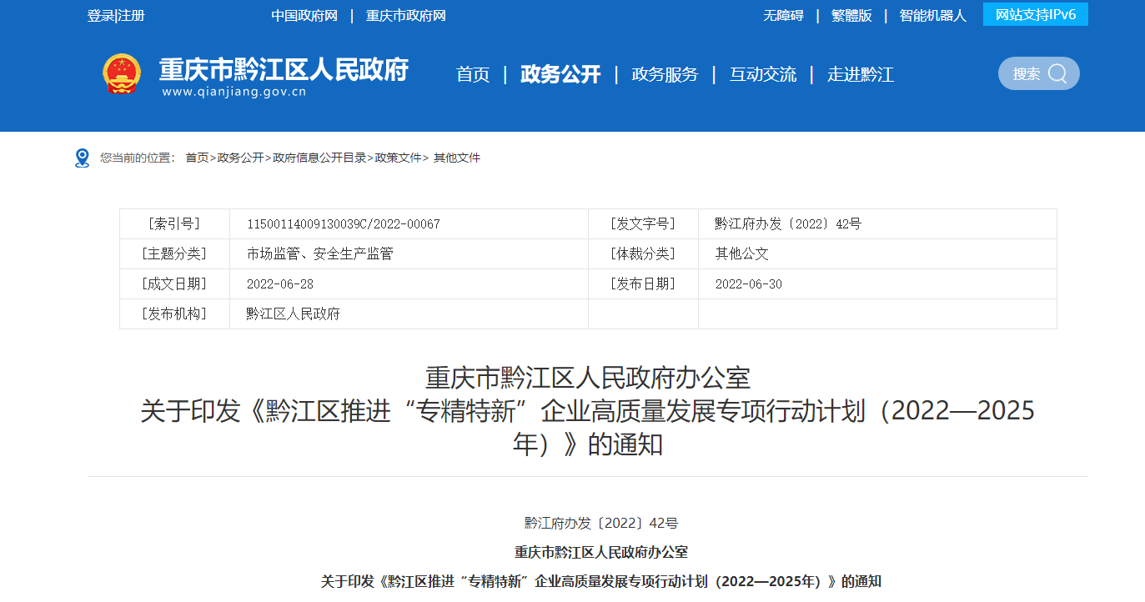Visit the 中国政府网 link
Image resolution: width=1145 pixels, height=602 pixels.
(304, 16)
